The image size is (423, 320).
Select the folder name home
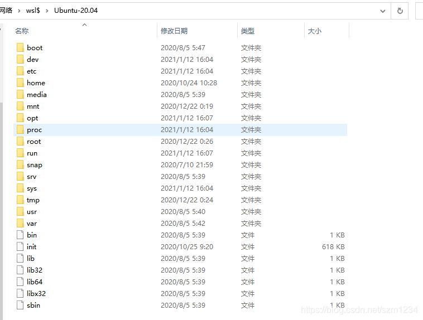tap(36, 83)
